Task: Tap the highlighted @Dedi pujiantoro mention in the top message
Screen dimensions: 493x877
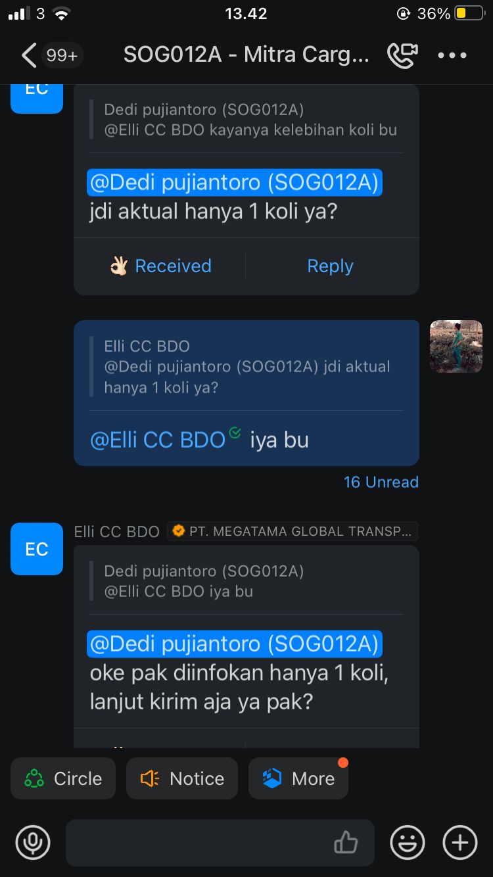Action: click(x=235, y=182)
